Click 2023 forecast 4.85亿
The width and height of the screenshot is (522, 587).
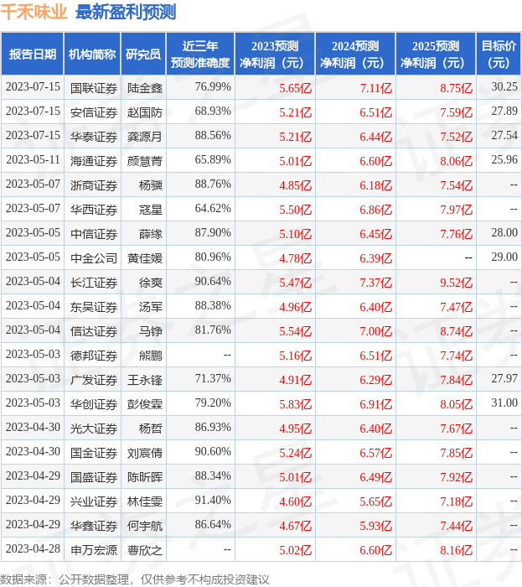[296, 185]
